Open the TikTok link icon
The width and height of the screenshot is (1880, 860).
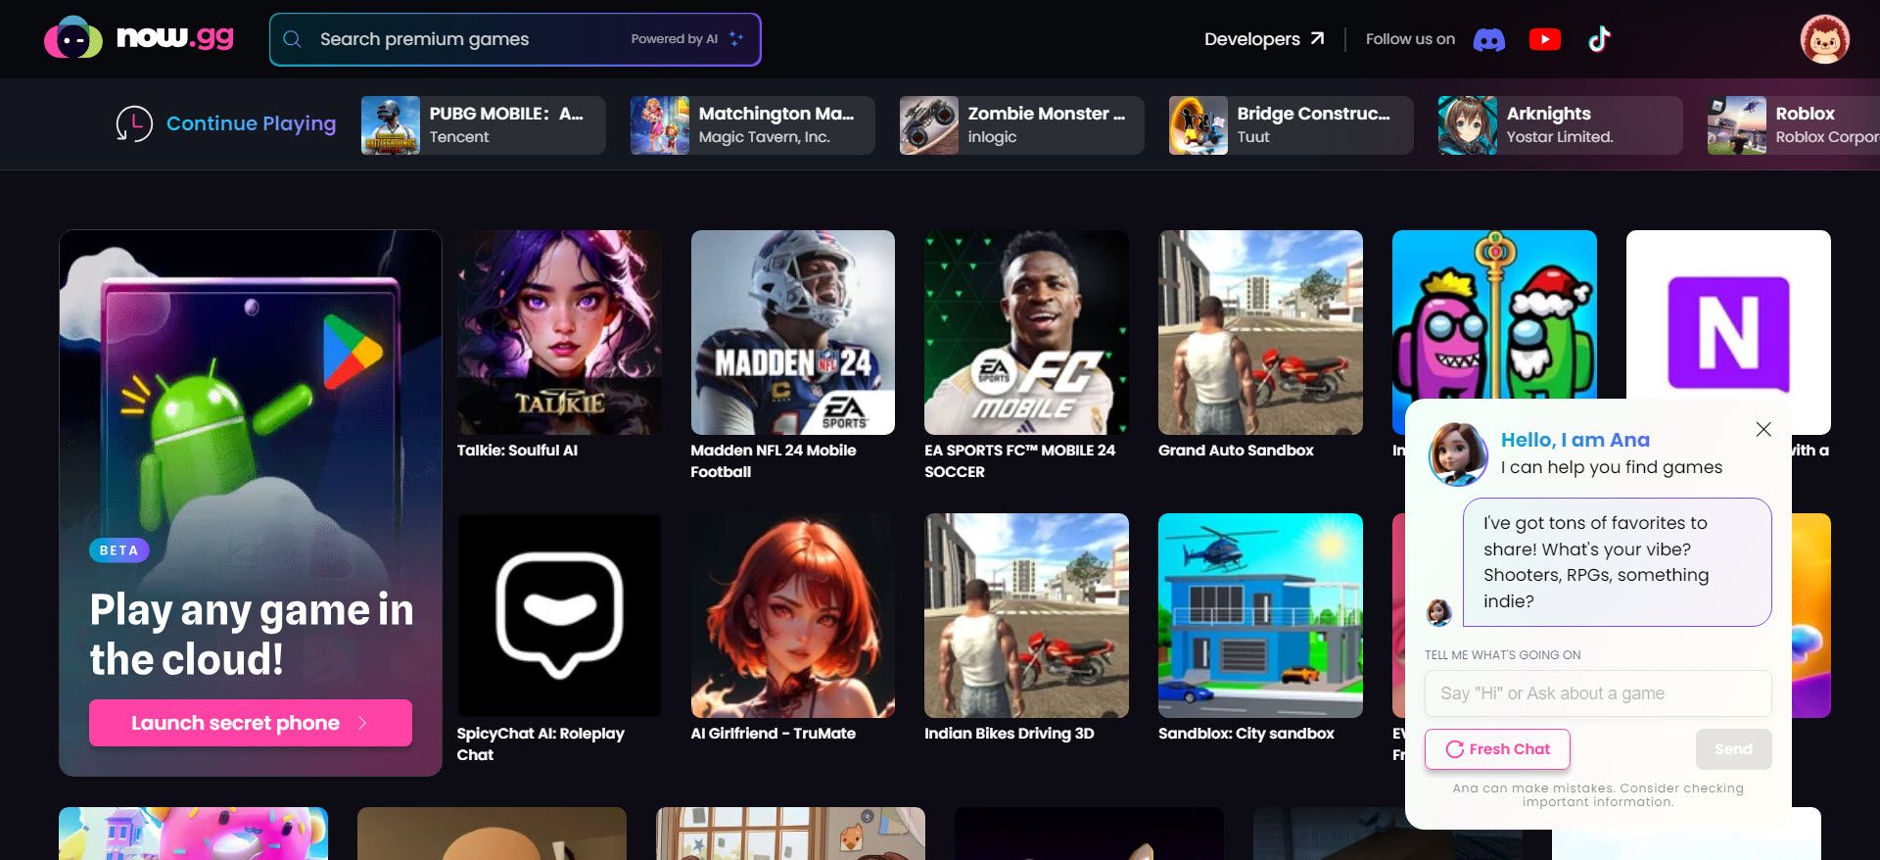click(1599, 39)
